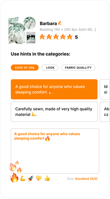110x199 pixels.
Task: Switch to the LOOK category chip
Action: click(x=50, y=68)
